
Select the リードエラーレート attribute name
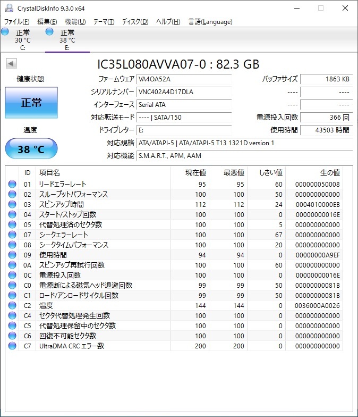63,184
